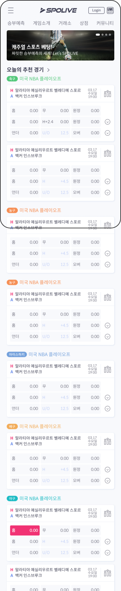The width and height of the screenshot is (121, 591).
Task: Select the first banner carousel indicator
Action: click(x=98, y=35)
